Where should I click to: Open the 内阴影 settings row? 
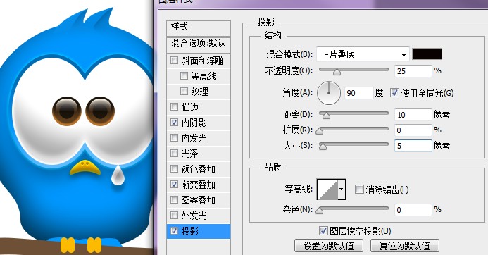click(x=199, y=123)
